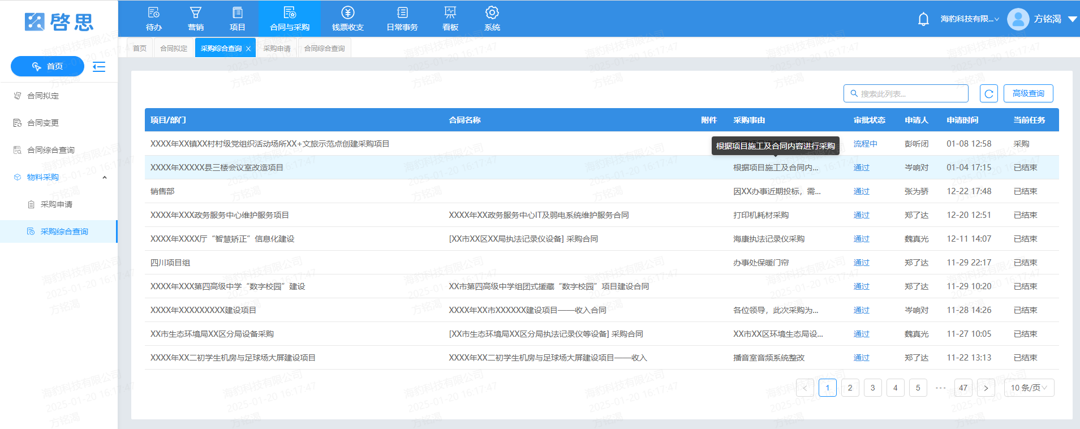Go to page 4
Image resolution: width=1080 pixels, height=429 pixels.
pyautogui.click(x=895, y=388)
